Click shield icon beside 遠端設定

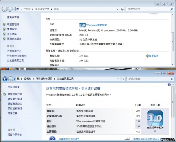[x=4, y=29]
